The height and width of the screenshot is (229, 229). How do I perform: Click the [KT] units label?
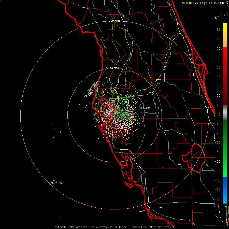pyautogui.click(x=217, y=18)
